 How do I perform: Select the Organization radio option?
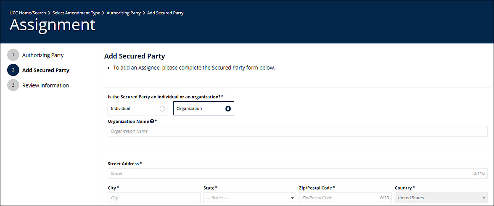(228, 108)
